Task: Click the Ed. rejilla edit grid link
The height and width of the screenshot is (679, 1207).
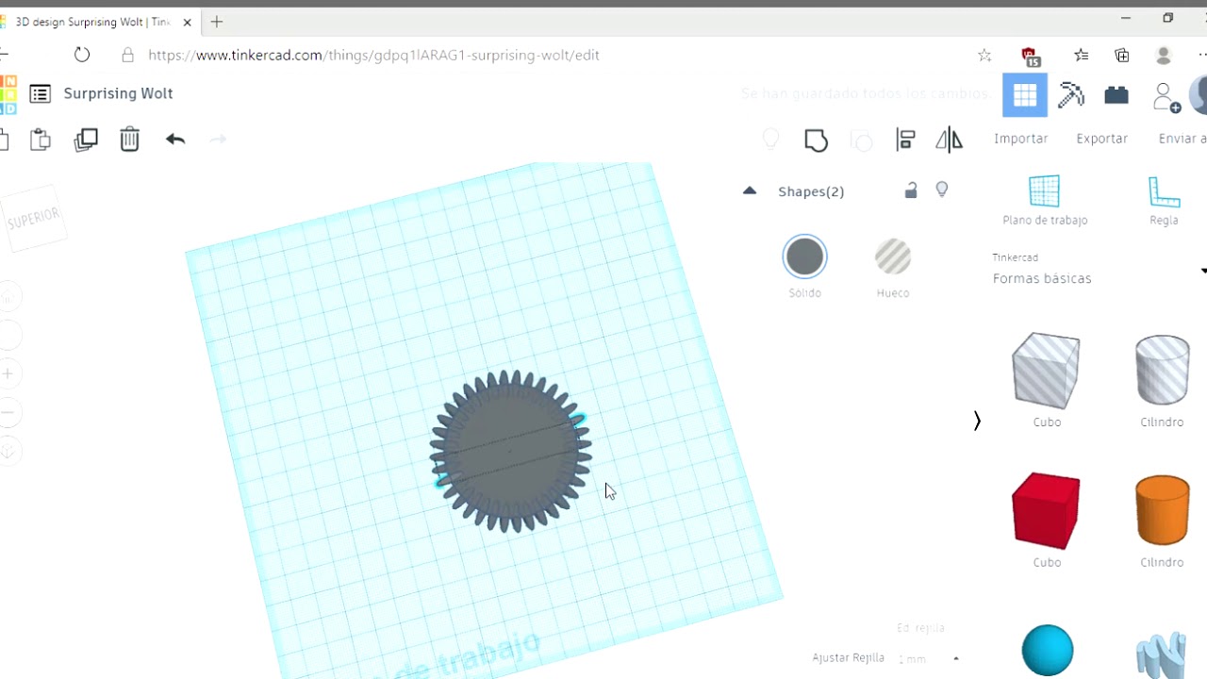Action: click(920, 628)
